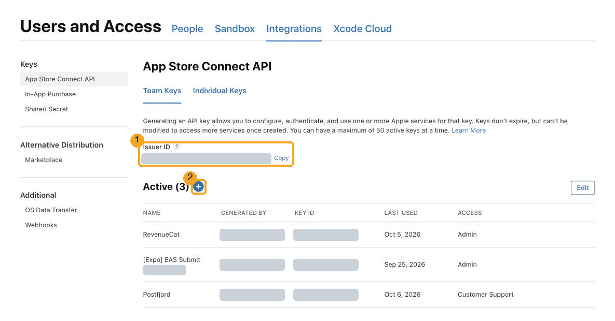Click the Edit button for active keys
The image size is (615, 321).
(x=582, y=188)
